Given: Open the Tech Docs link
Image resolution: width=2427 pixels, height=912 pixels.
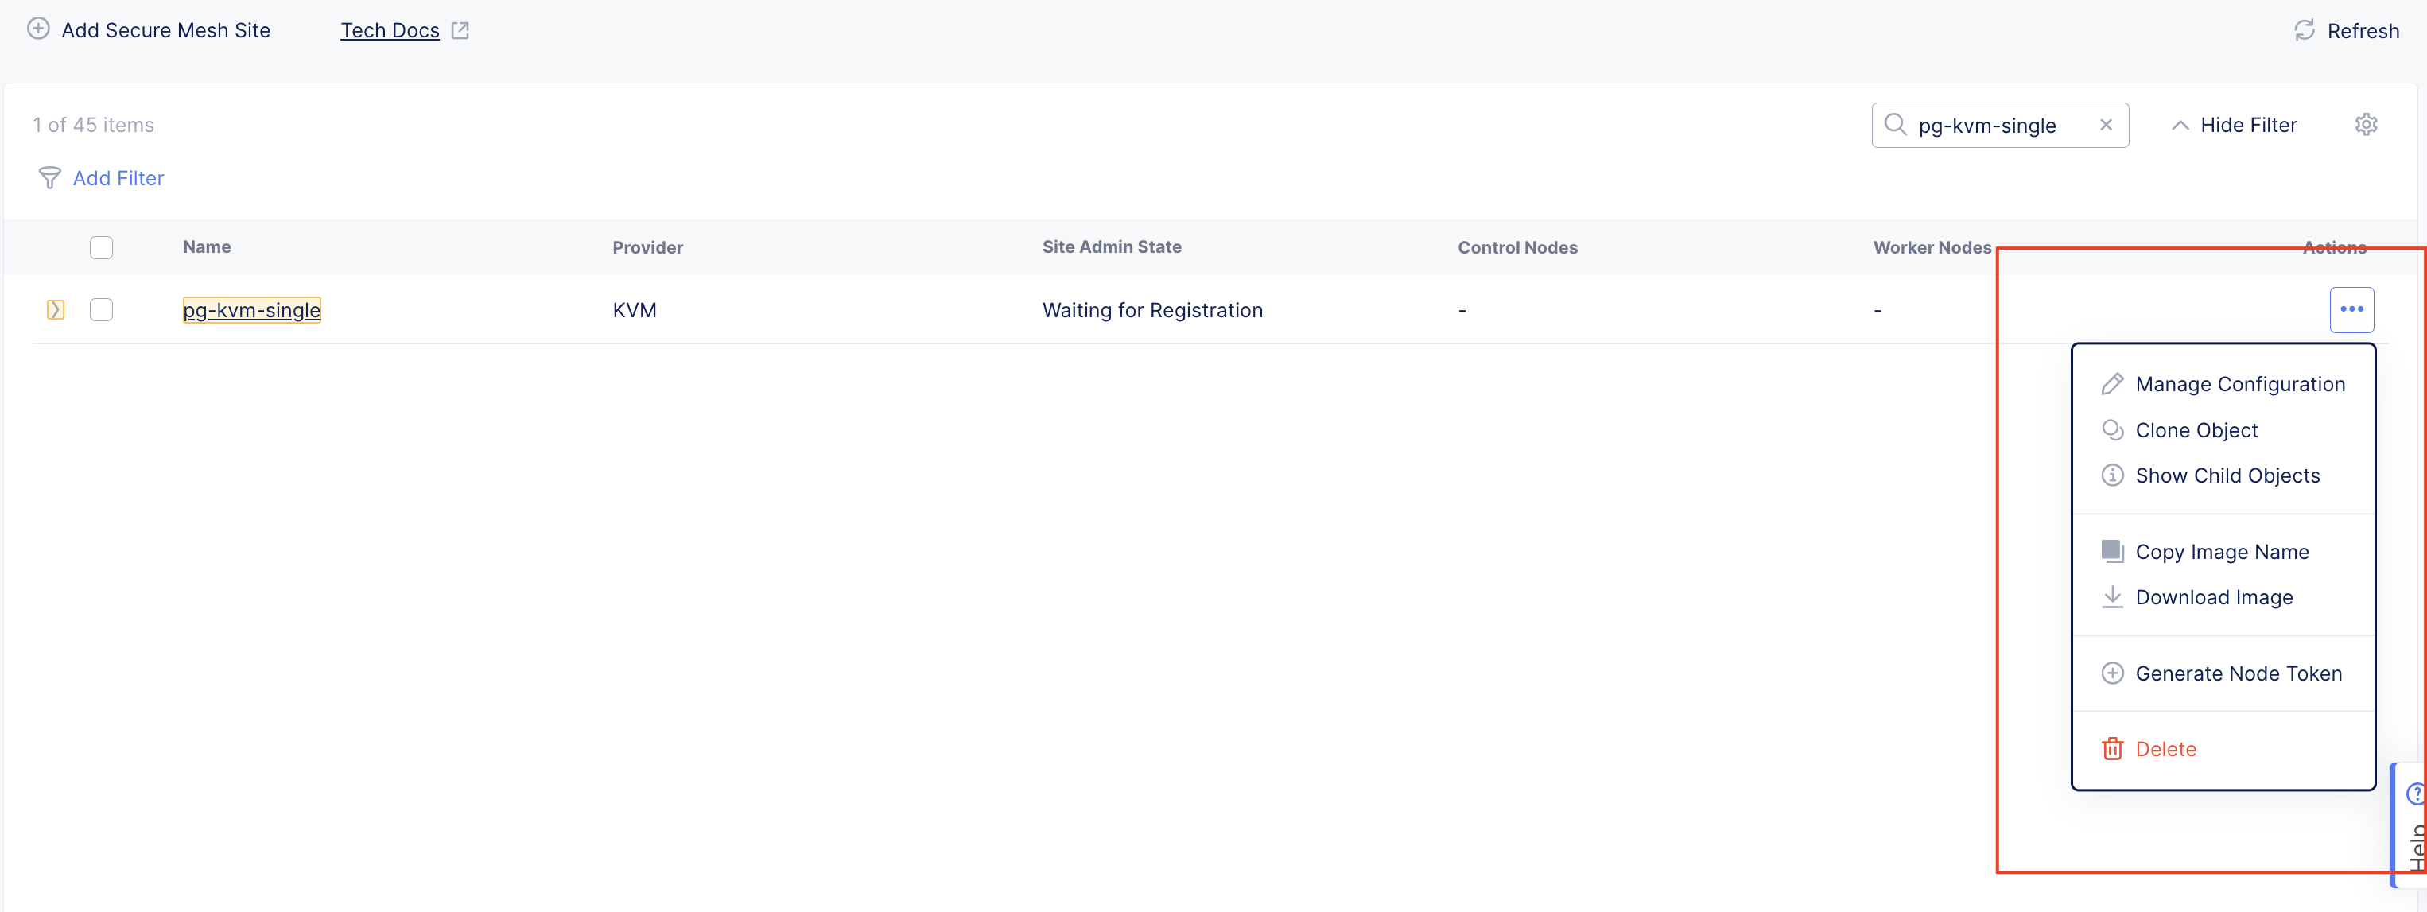Looking at the screenshot, I should click(390, 29).
